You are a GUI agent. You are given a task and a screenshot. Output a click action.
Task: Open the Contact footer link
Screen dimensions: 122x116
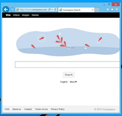28,109
